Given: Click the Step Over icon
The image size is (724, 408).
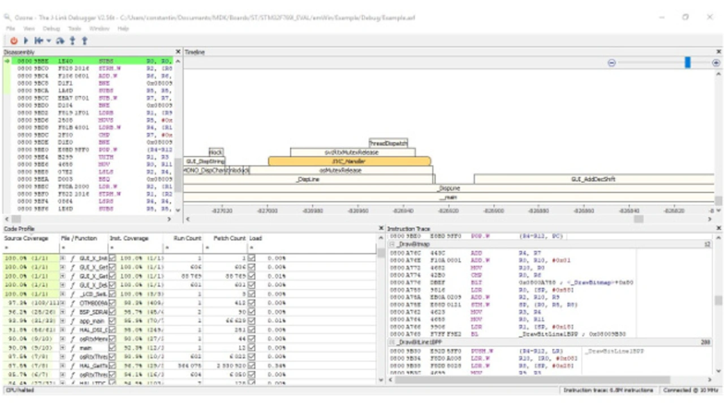Looking at the screenshot, I should [61, 41].
